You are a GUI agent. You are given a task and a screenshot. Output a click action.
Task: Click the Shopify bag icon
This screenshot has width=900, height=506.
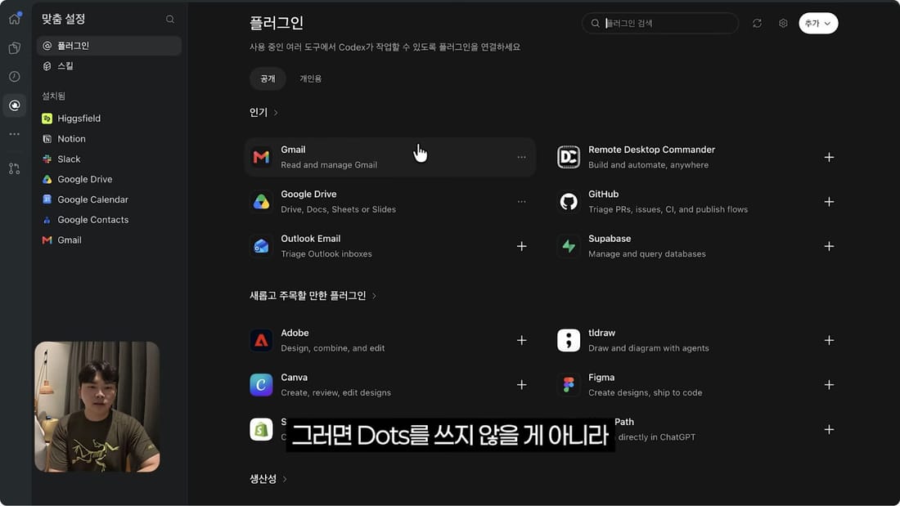point(261,430)
